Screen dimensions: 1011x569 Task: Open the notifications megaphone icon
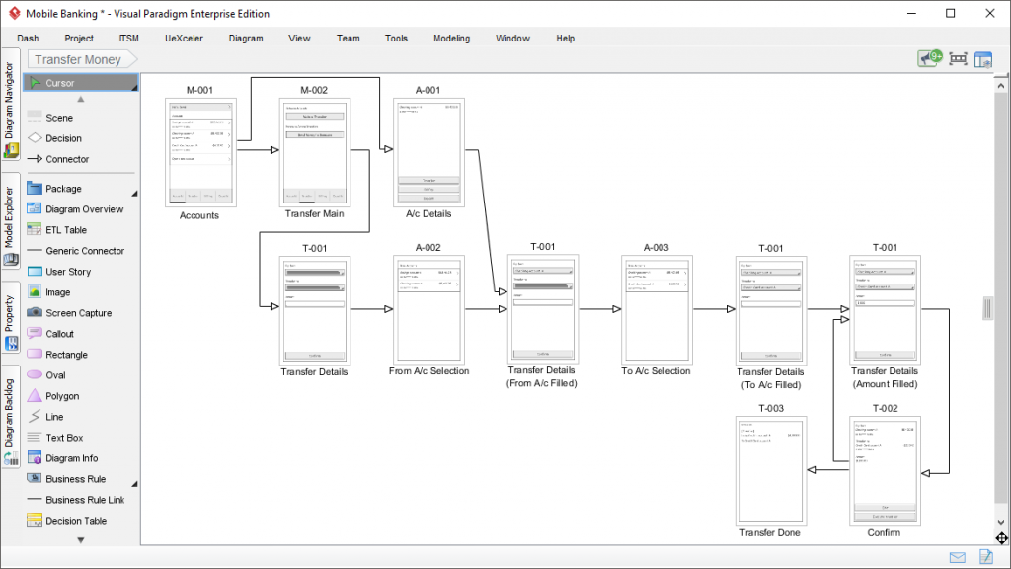point(928,58)
